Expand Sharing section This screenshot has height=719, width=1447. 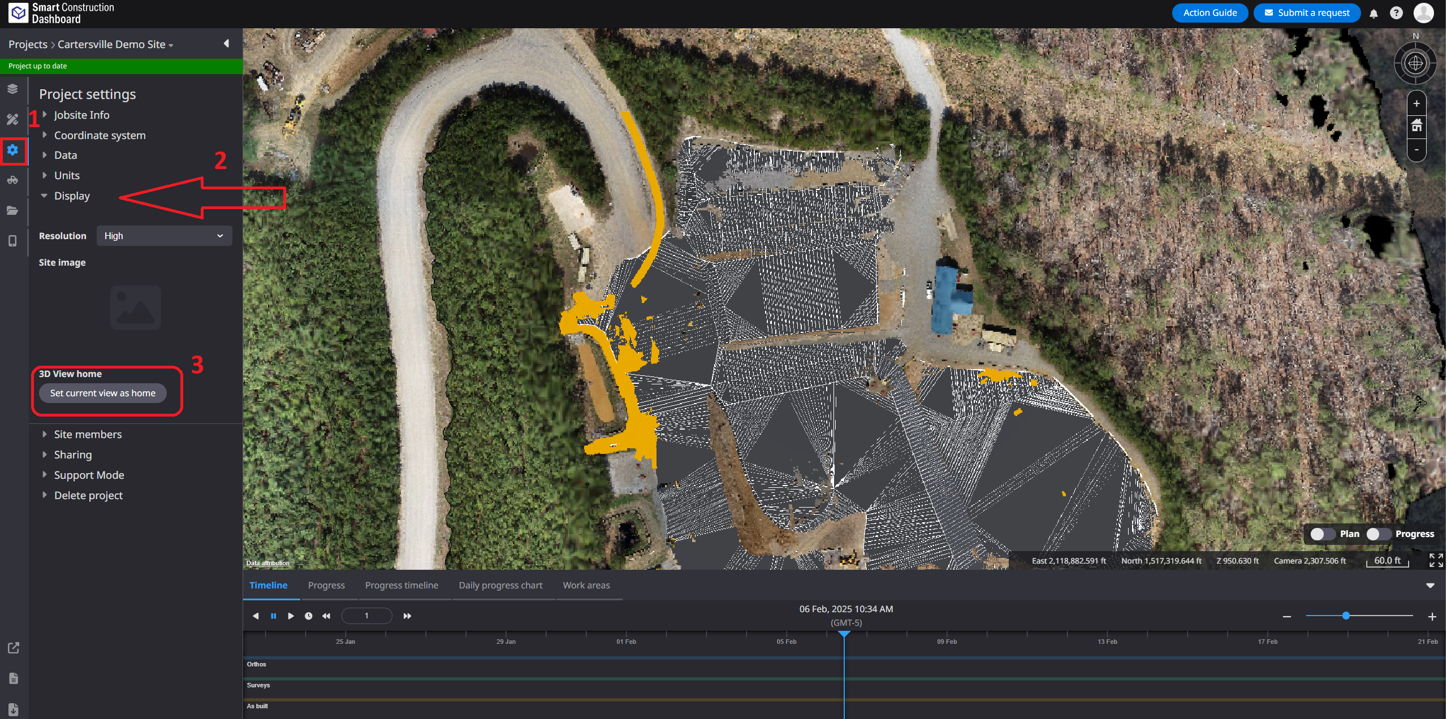coord(72,454)
